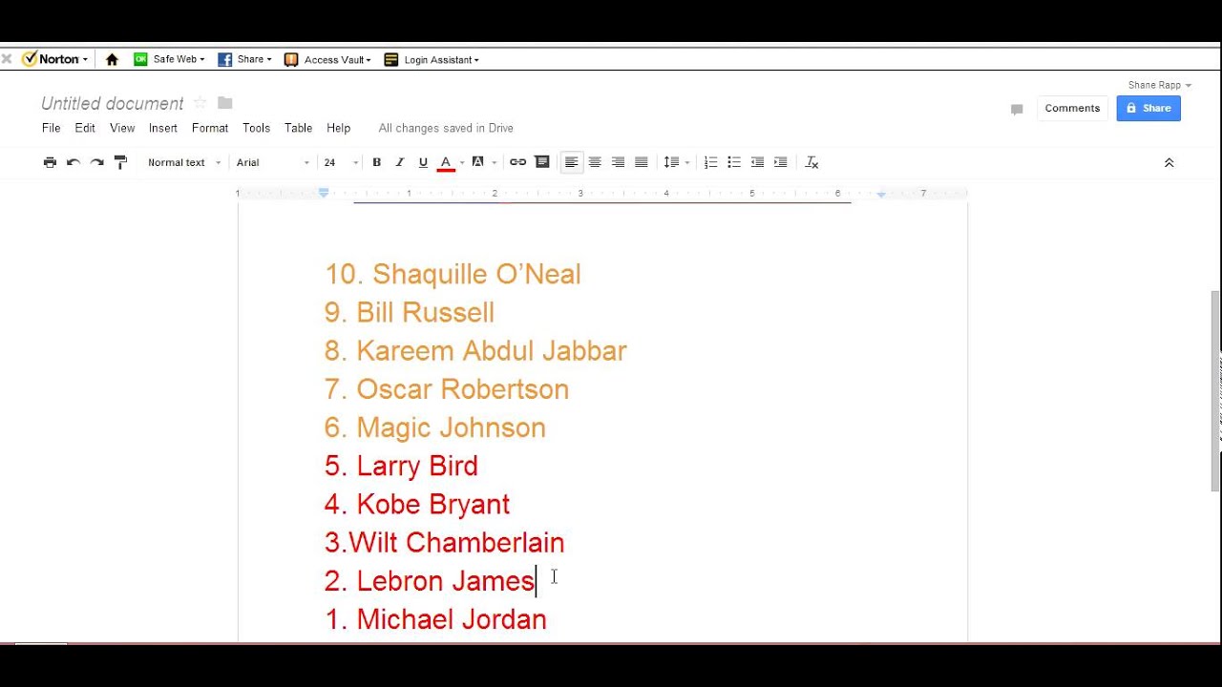
Task: Open the line spacing menu
Action: pyautogui.click(x=676, y=162)
